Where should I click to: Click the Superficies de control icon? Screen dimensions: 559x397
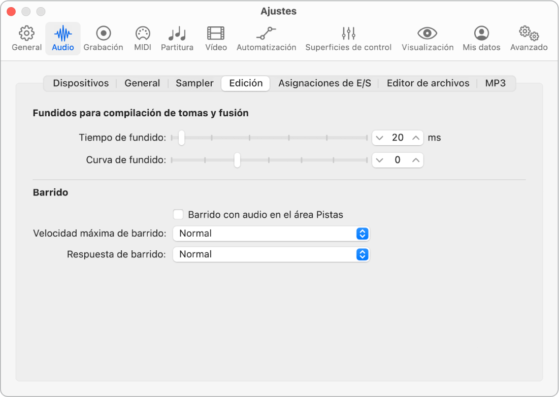(348, 38)
